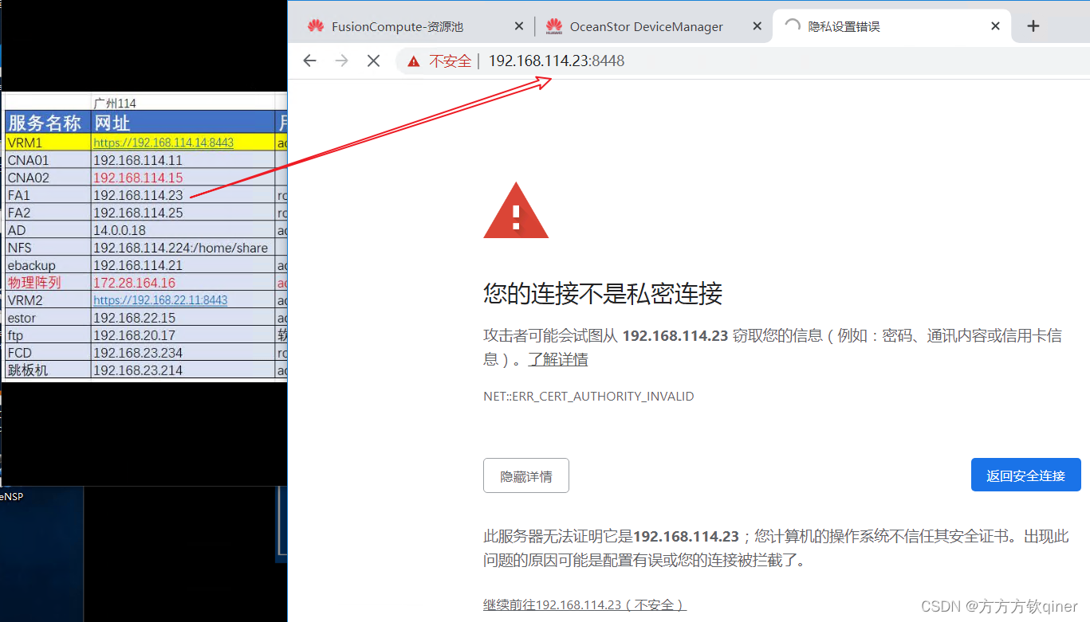Click the 您的连接不是私密连接 heading
The width and height of the screenshot is (1090, 622).
(603, 294)
